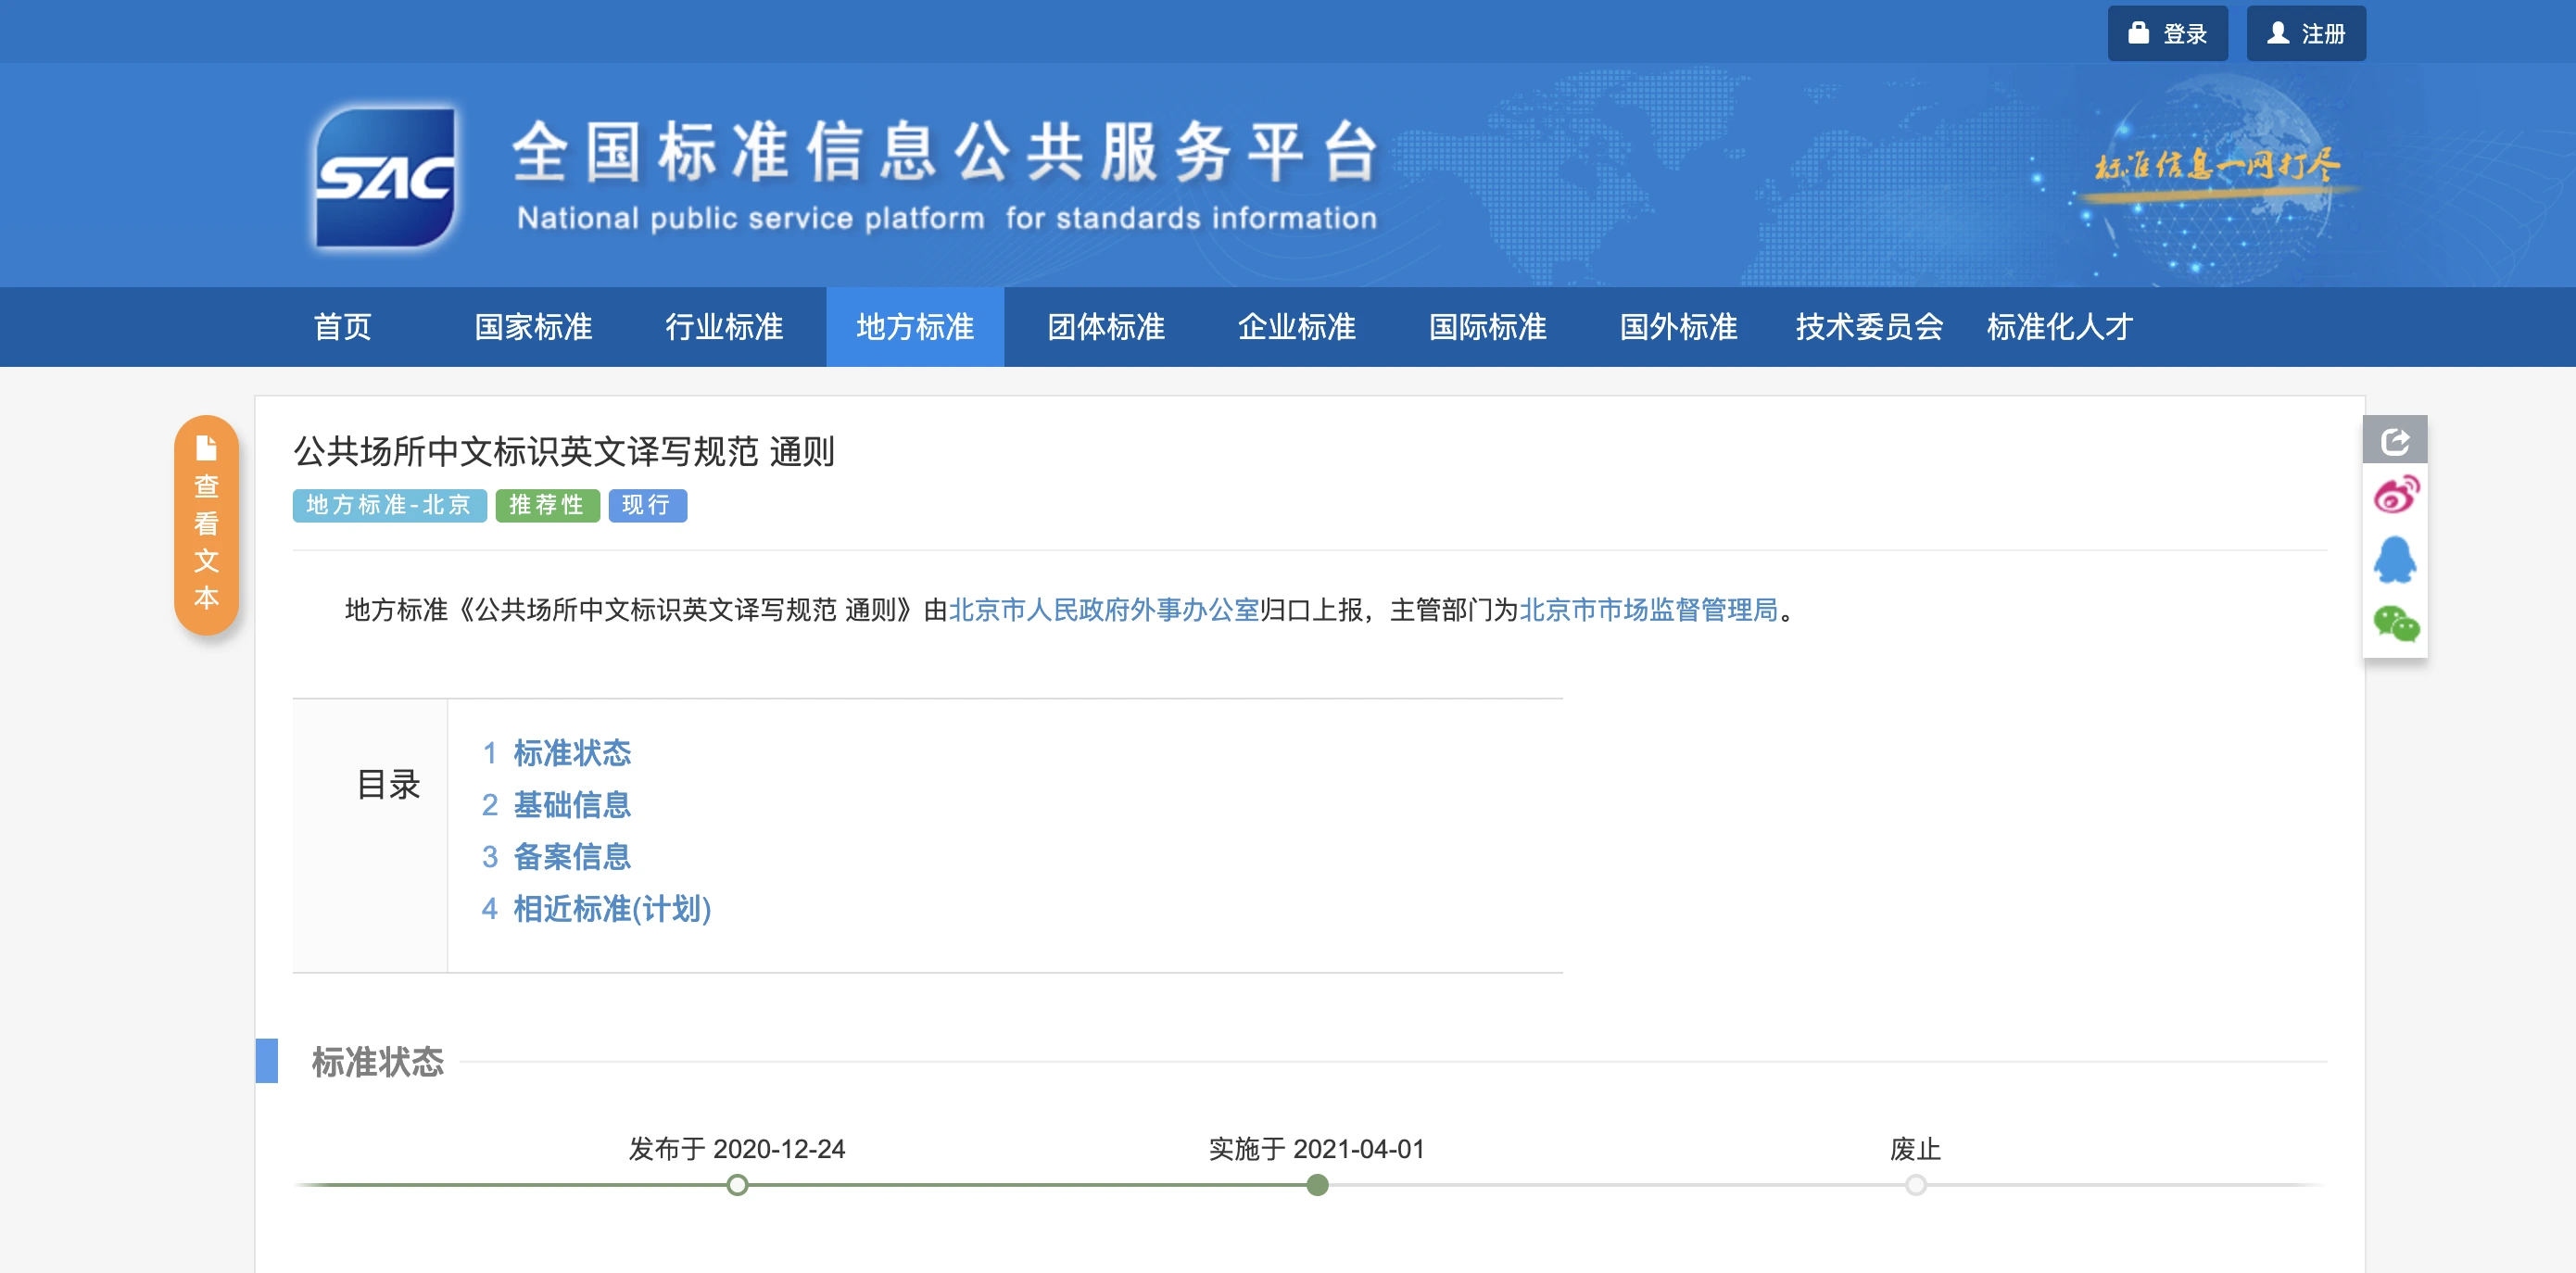Select the 推荐性 label

[547, 506]
